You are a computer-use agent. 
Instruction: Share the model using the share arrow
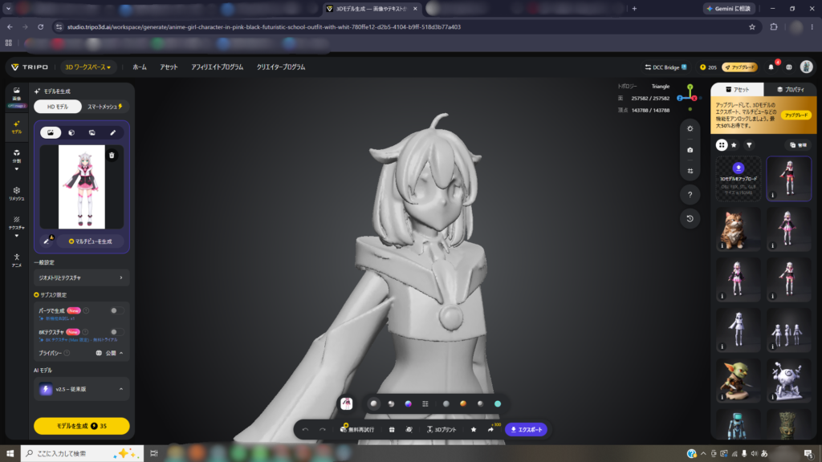point(490,430)
